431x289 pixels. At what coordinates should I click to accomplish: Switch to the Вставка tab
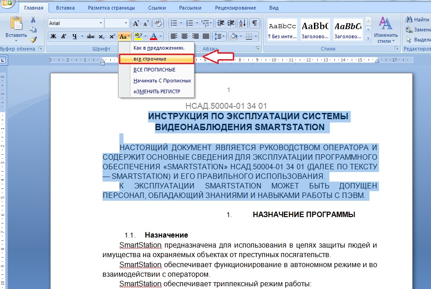pos(66,8)
